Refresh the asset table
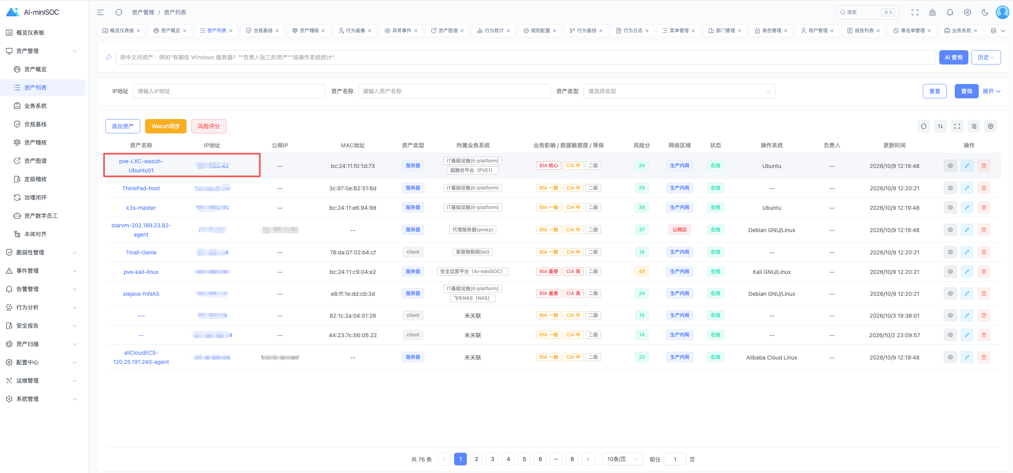This screenshot has height=473, width=1013. (924, 126)
